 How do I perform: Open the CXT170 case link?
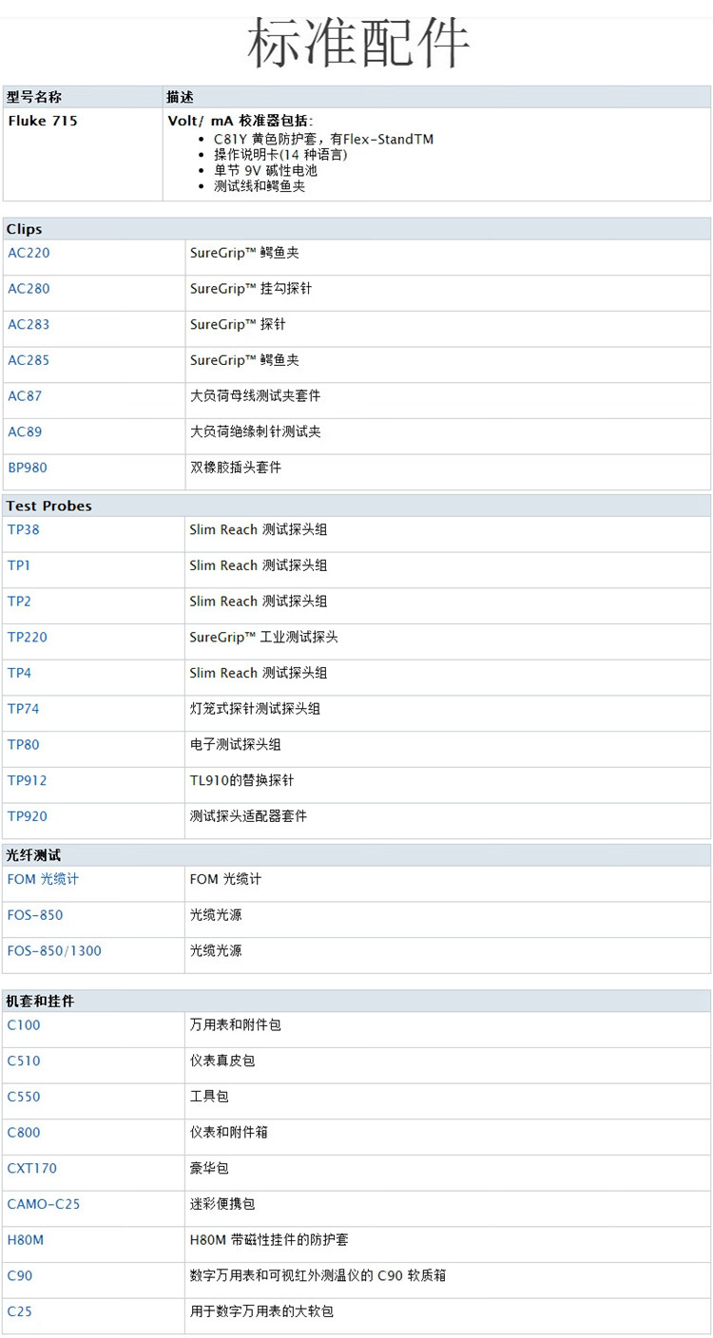32,1168
